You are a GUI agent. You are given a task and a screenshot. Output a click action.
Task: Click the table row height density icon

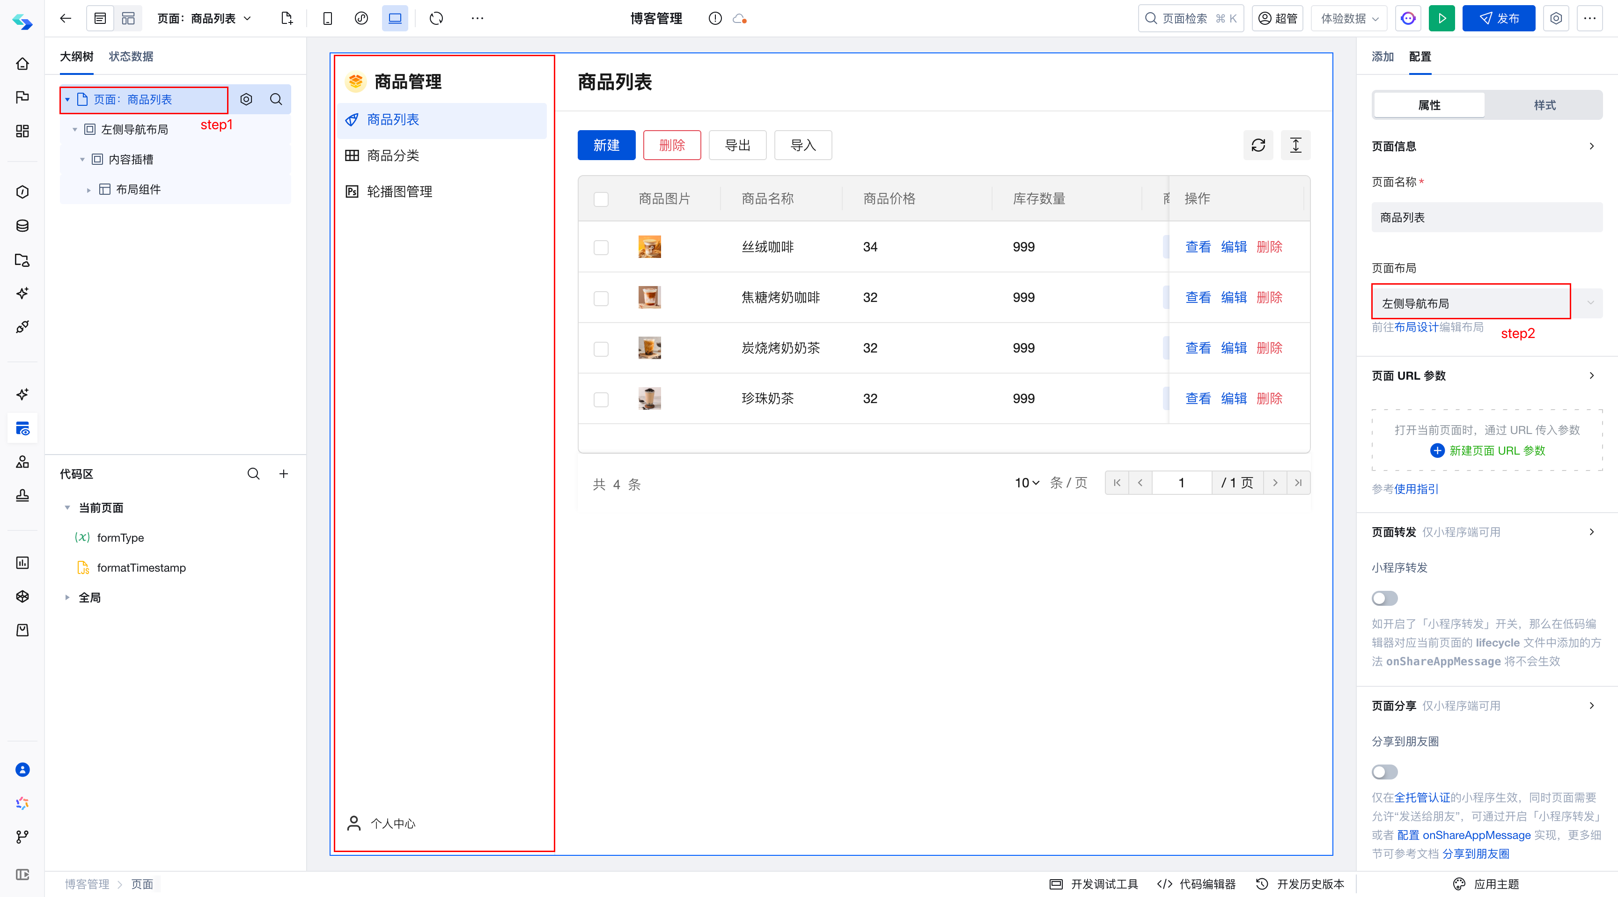pyautogui.click(x=1295, y=145)
